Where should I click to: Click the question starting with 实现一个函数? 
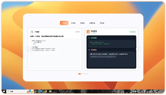[47, 36]
